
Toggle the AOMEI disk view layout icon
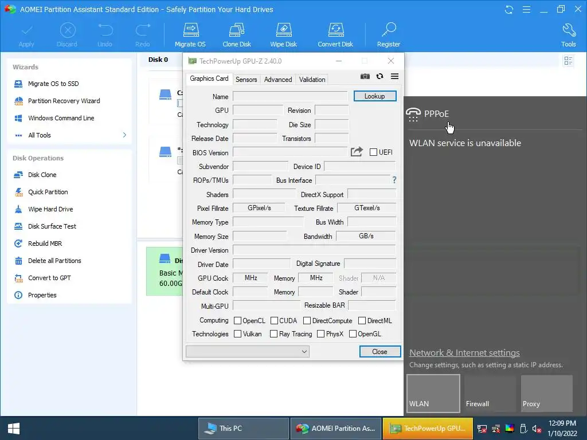568,61
